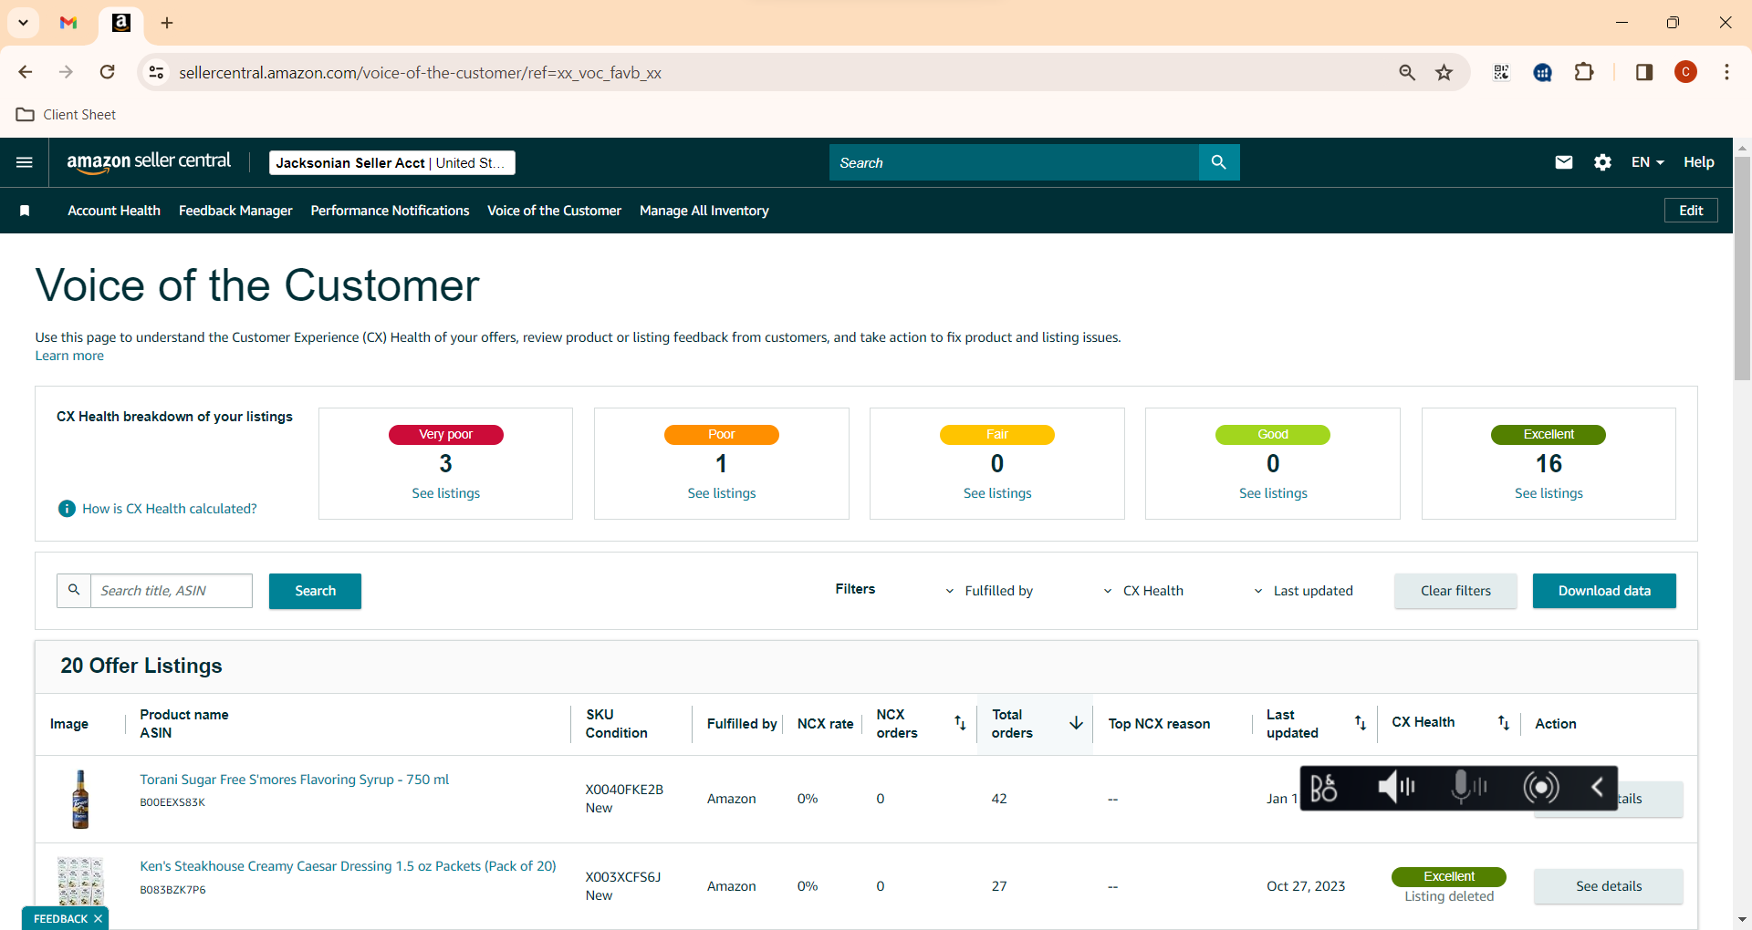This screenshot has height=930, width=1752.
Task: Expand the Last updated filter dropdown
Action: (1302, 591)
